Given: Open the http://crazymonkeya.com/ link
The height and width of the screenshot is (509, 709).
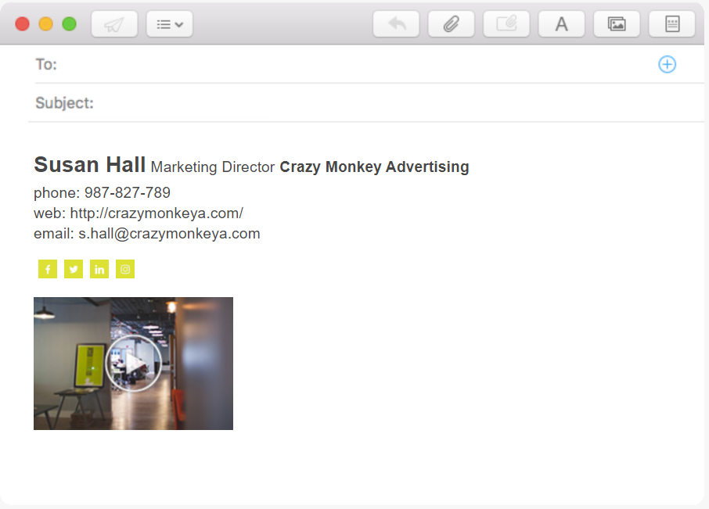Looking at the screenshot, I should point(157,213).
